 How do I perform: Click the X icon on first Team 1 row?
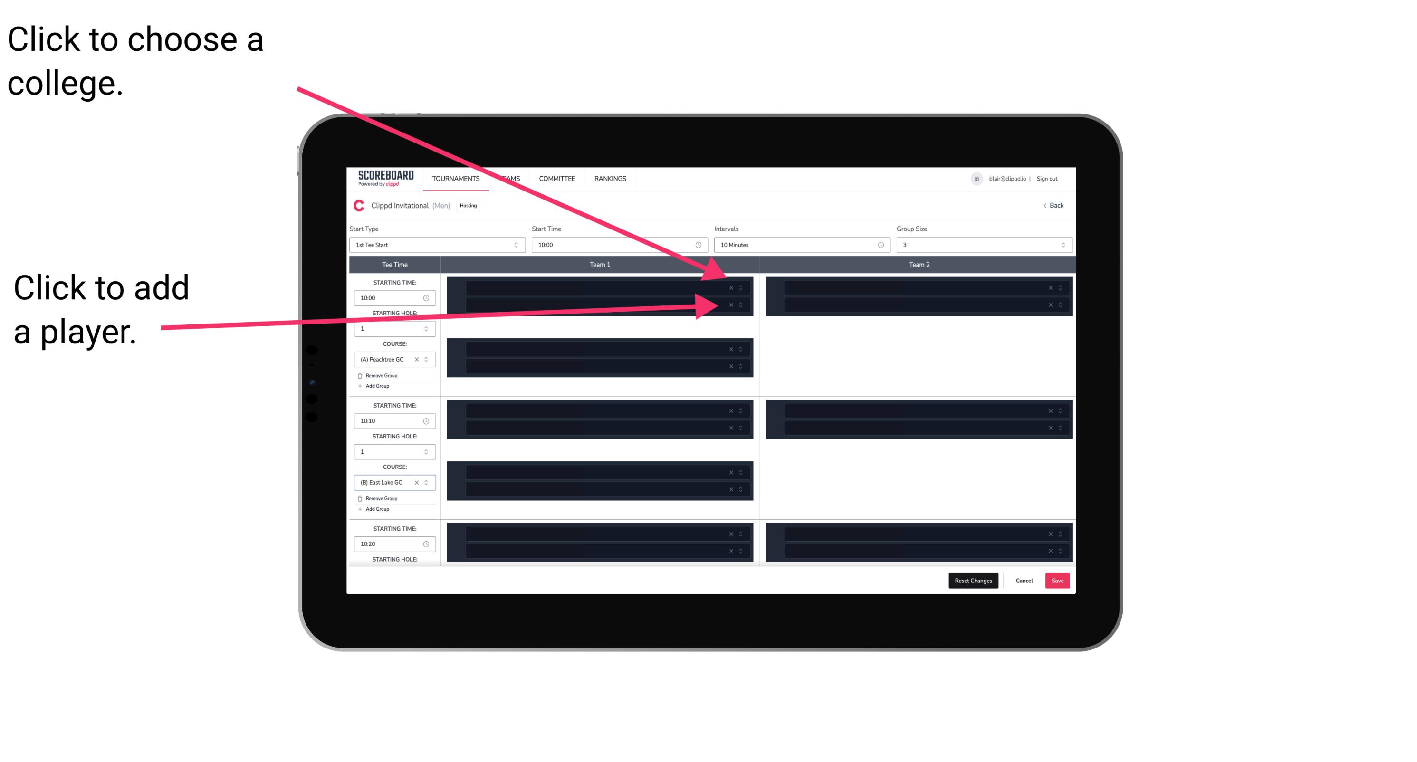coord(732,288)
